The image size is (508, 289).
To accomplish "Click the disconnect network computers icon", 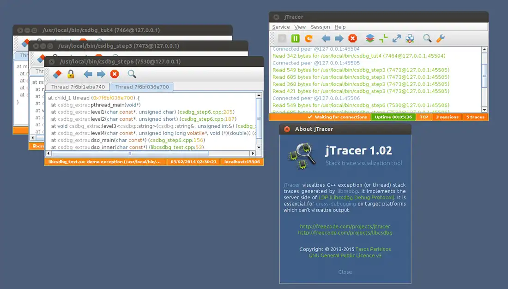I will (x=410, y=38).
